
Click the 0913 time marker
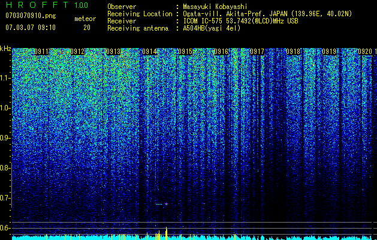click(x=113, y=52)
